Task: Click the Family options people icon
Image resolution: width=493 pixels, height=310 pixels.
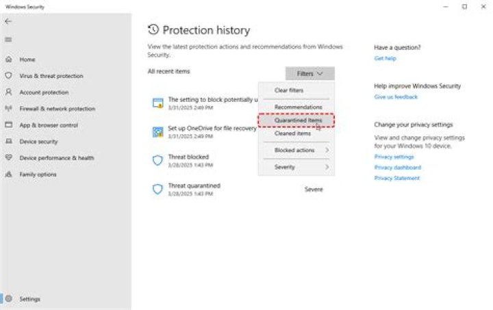Action: pos(9,174)
